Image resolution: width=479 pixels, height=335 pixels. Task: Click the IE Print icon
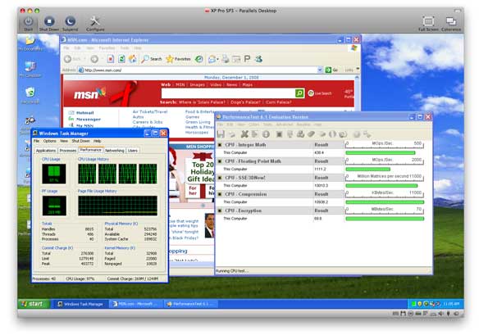[226, 59]
